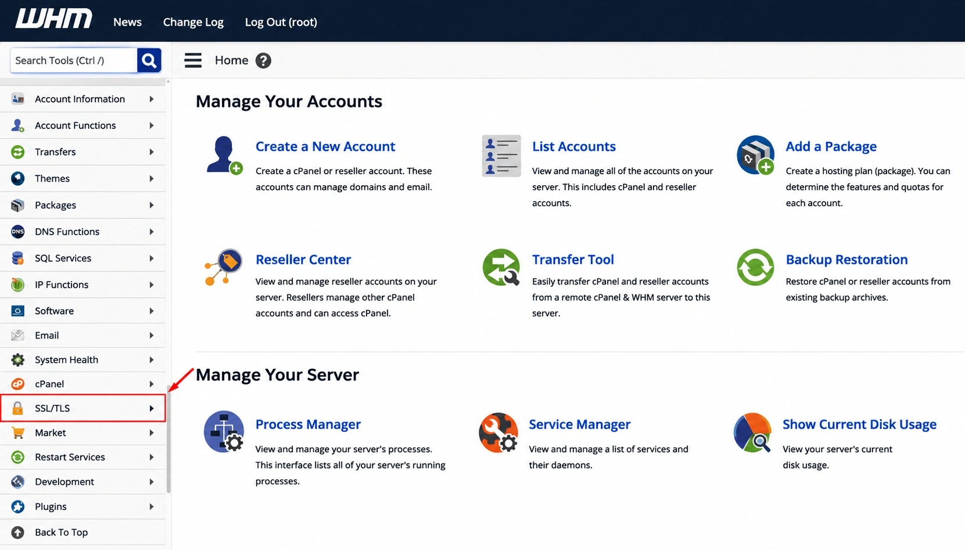Click the cPanel sidebar icon
Image resolution: width=965 pixels, height=550 pixels.
[x=18, y=384]
